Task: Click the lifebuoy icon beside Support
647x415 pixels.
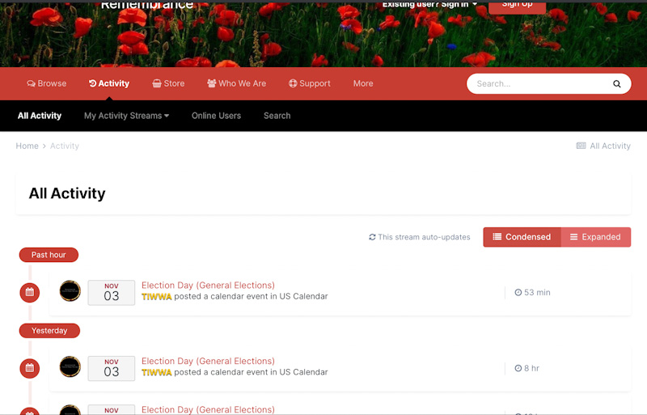Action: click(x=293, y=83)
